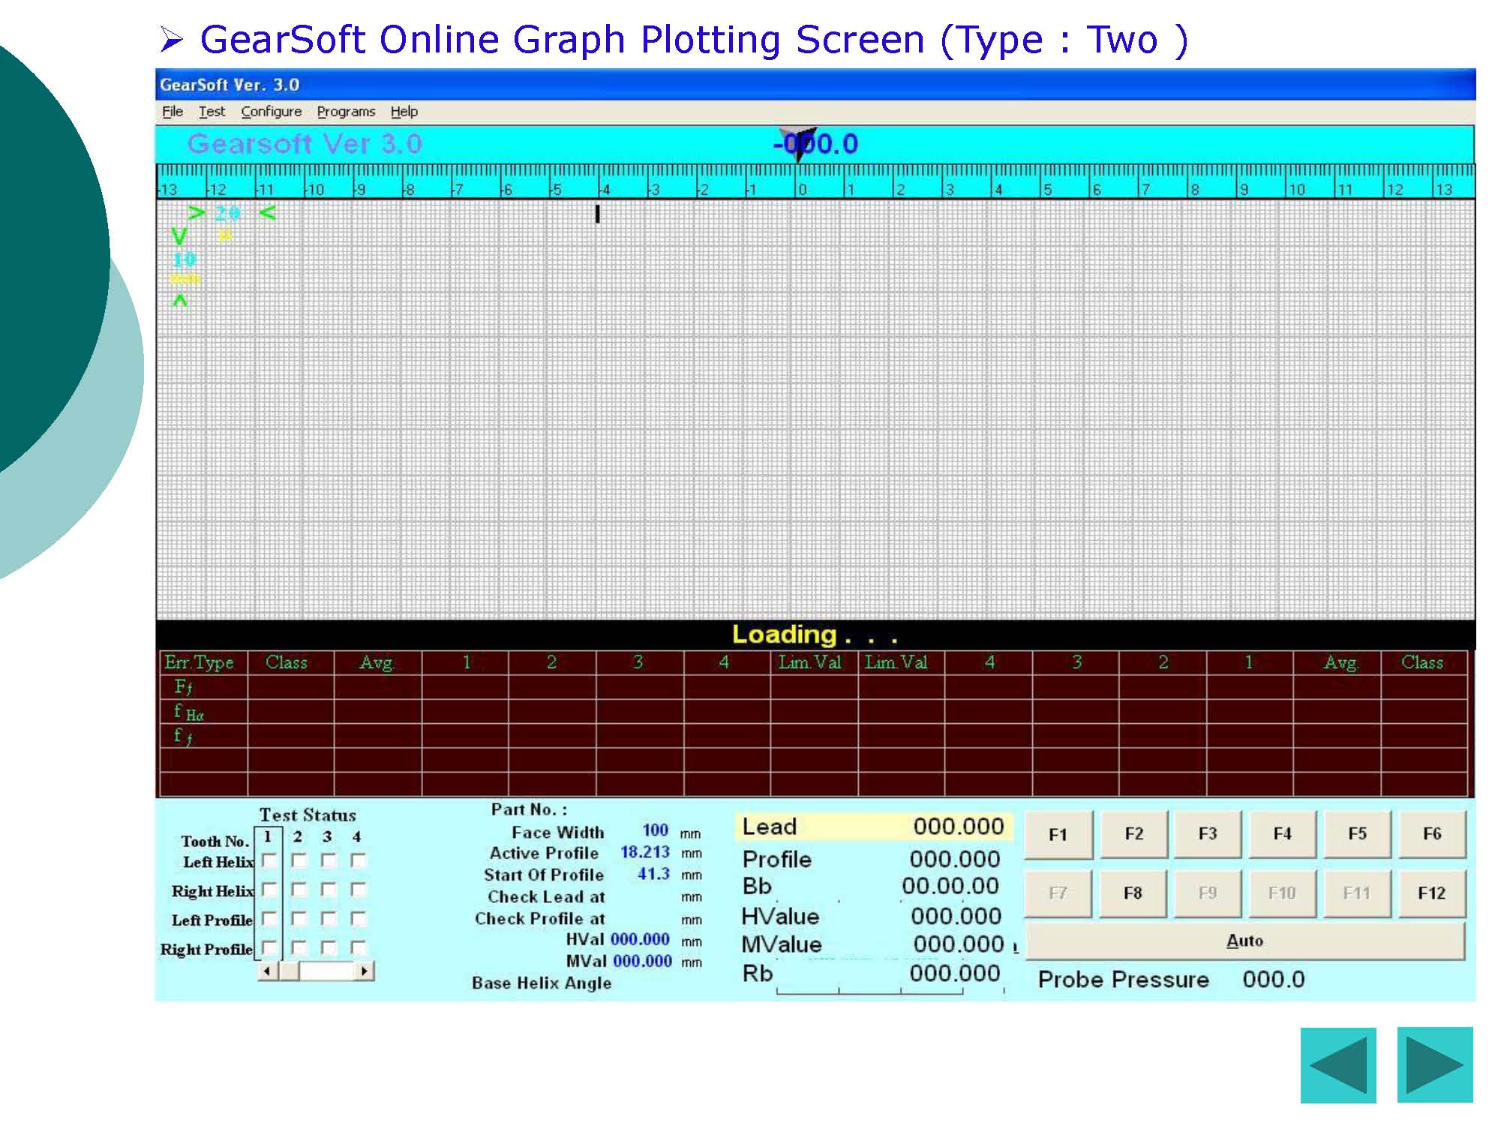Click the F12 function button
The width and height of the screenshot is (1501, 1126).
1431,893
